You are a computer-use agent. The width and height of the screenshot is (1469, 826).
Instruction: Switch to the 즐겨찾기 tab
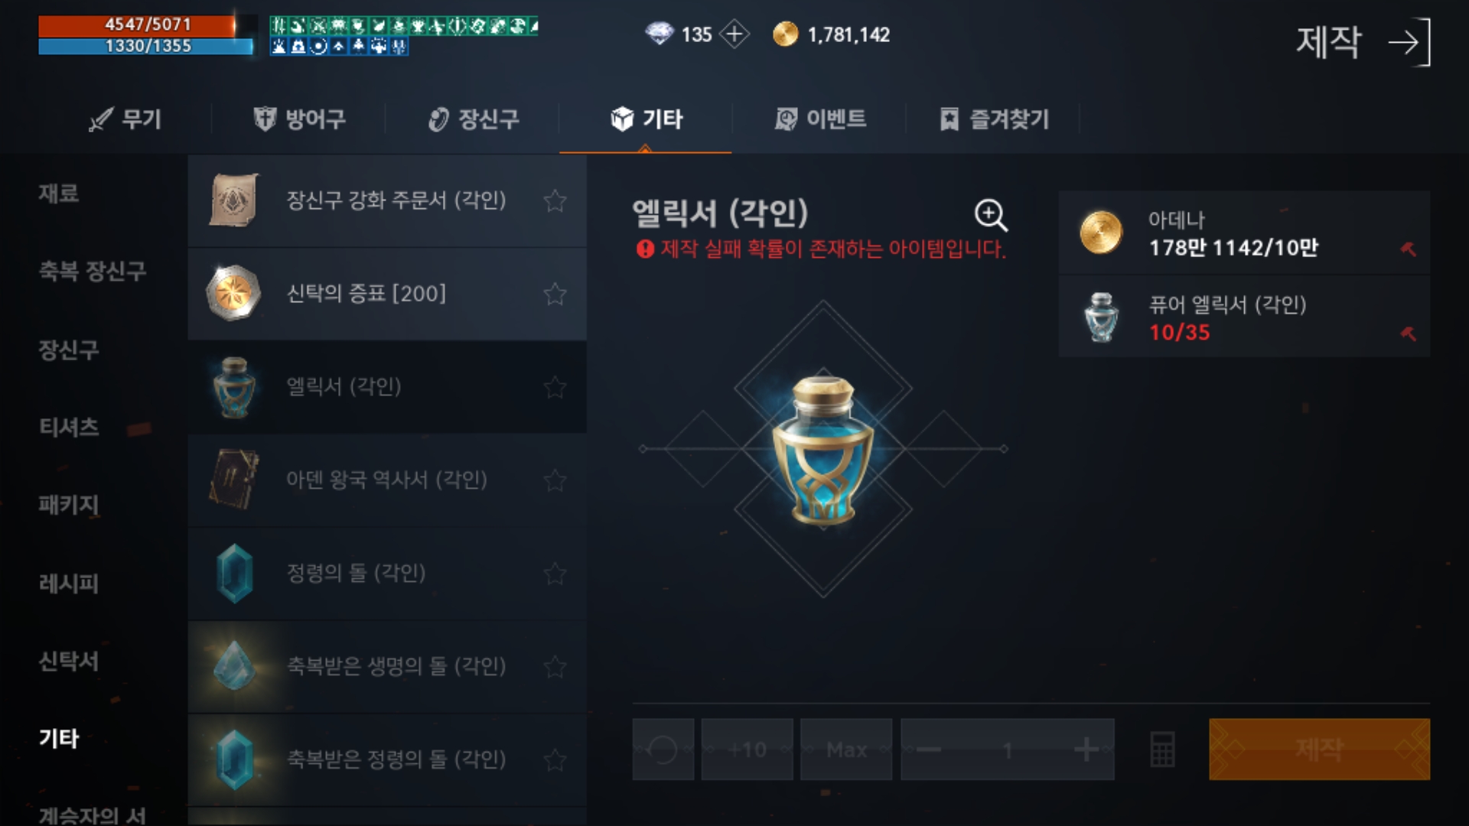click(994, 119)
